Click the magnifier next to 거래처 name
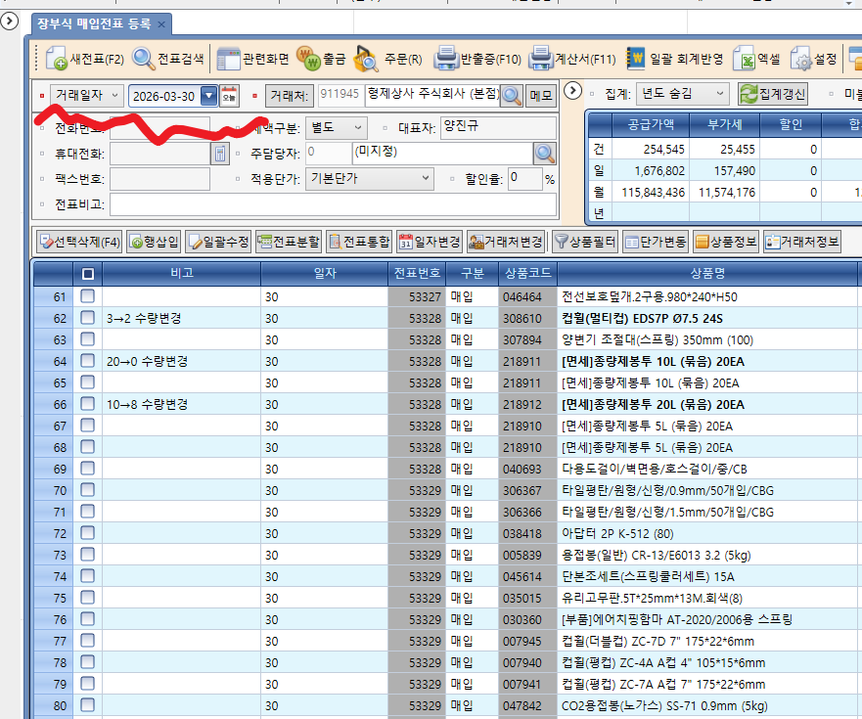Viewport: 862px width, 719px height. [x=512, y=95]
